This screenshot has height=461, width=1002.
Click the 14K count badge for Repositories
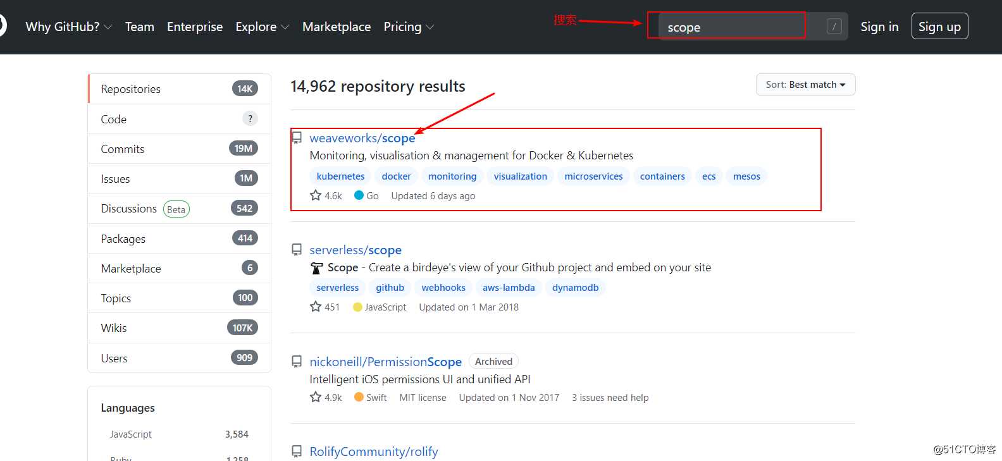click(x=245, y=89)
